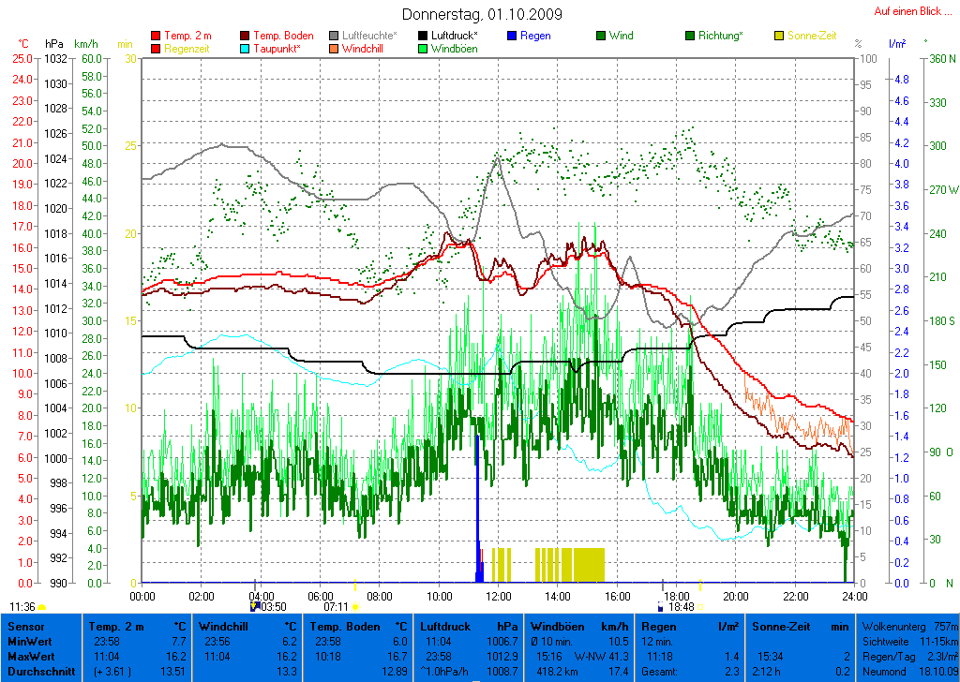Click the yellow Sonne-Zeit legend swatch
The width and height of the screenshot is (960, 682).
point(779,37)
